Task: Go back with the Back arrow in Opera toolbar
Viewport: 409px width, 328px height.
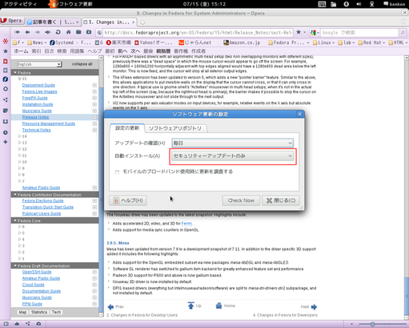Action: tap(27, 32)
